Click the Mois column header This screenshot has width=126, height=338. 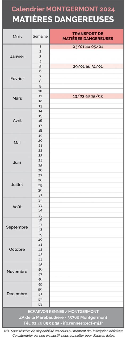click(x=17, y=36)
